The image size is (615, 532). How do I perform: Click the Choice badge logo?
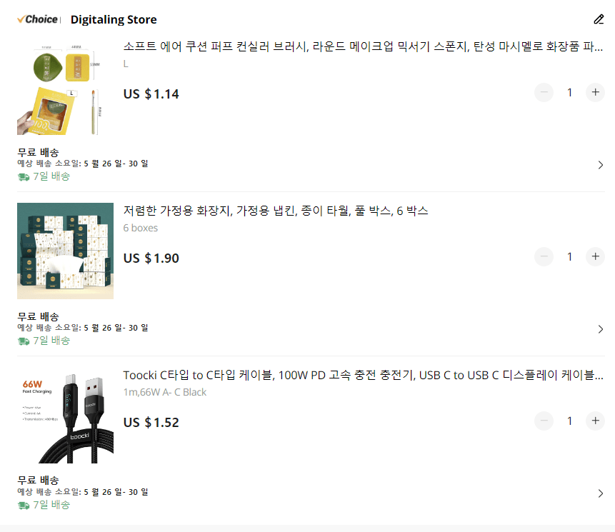pyautogui.click(x=37, y=19)
